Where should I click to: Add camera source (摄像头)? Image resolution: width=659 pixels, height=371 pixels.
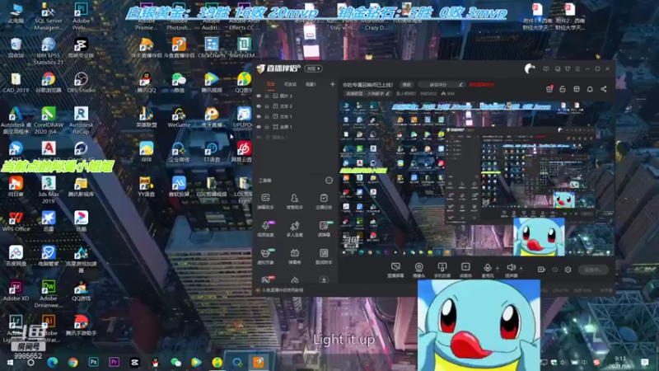(x=418, y=270)
